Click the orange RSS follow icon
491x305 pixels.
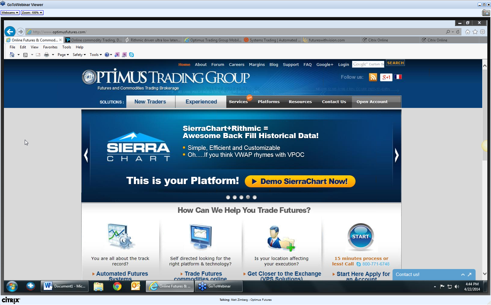click(x=373, y=77)
